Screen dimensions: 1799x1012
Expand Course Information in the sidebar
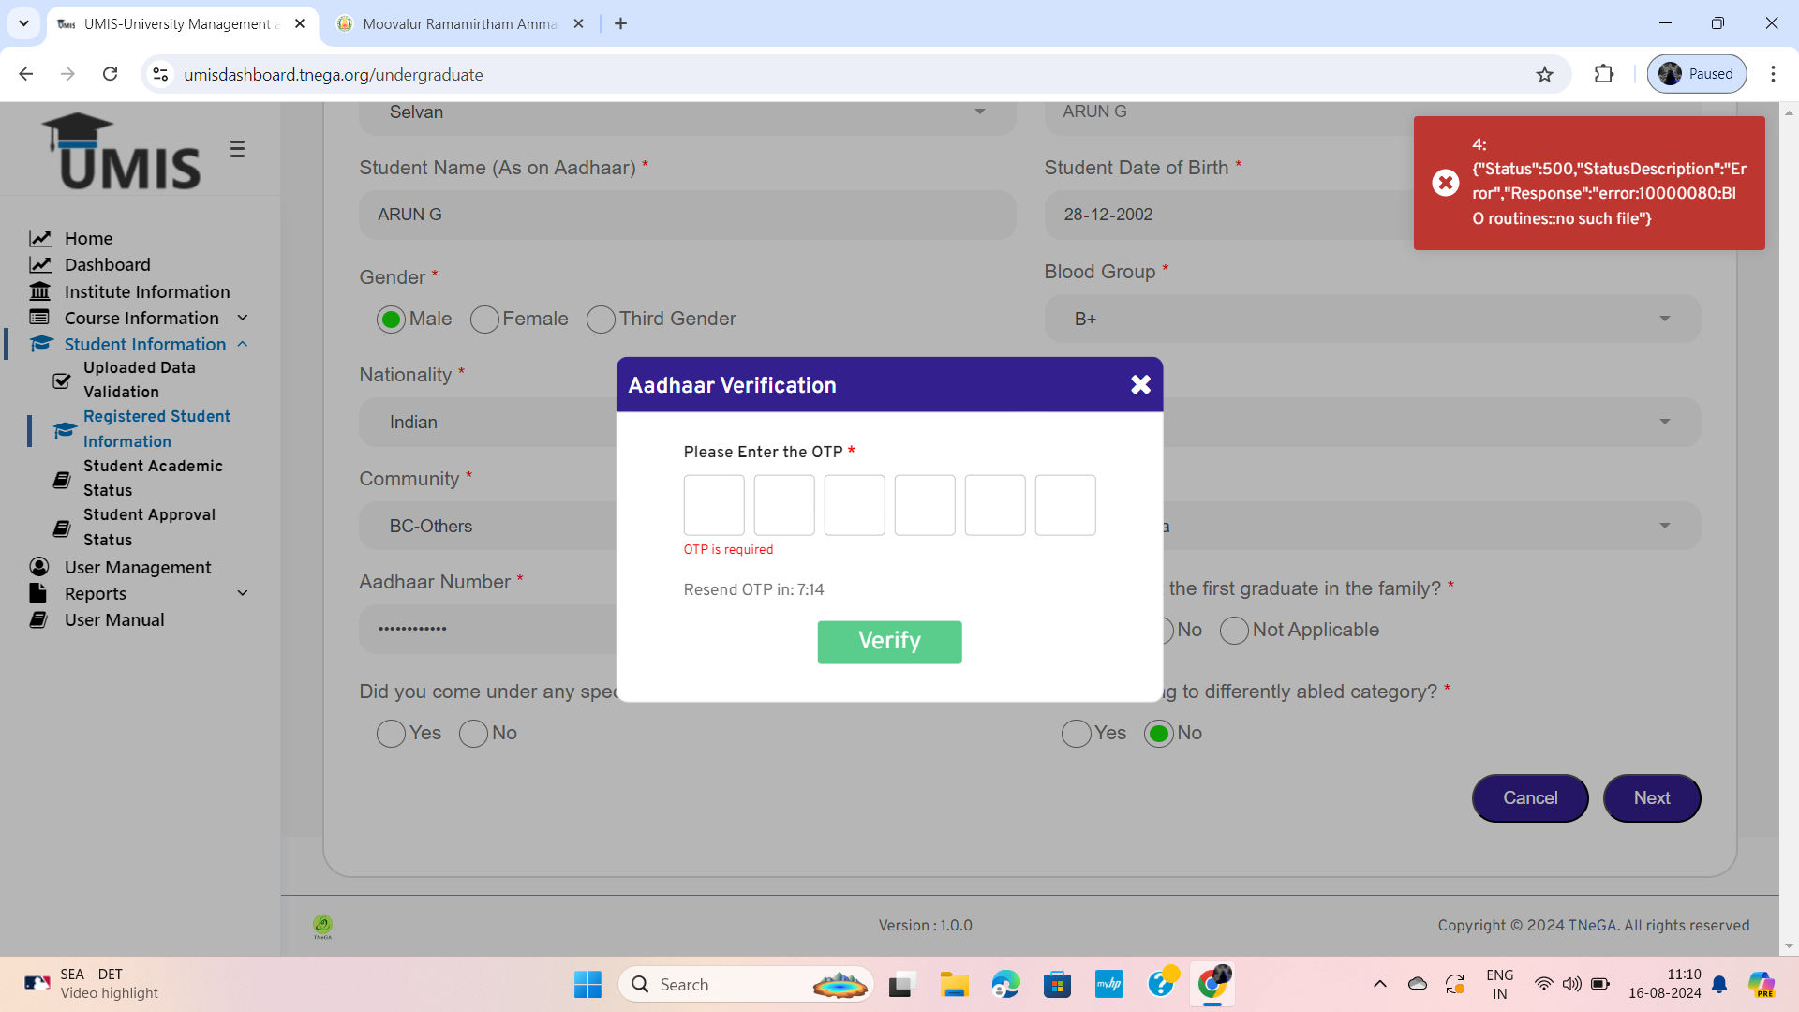(243, 318)
